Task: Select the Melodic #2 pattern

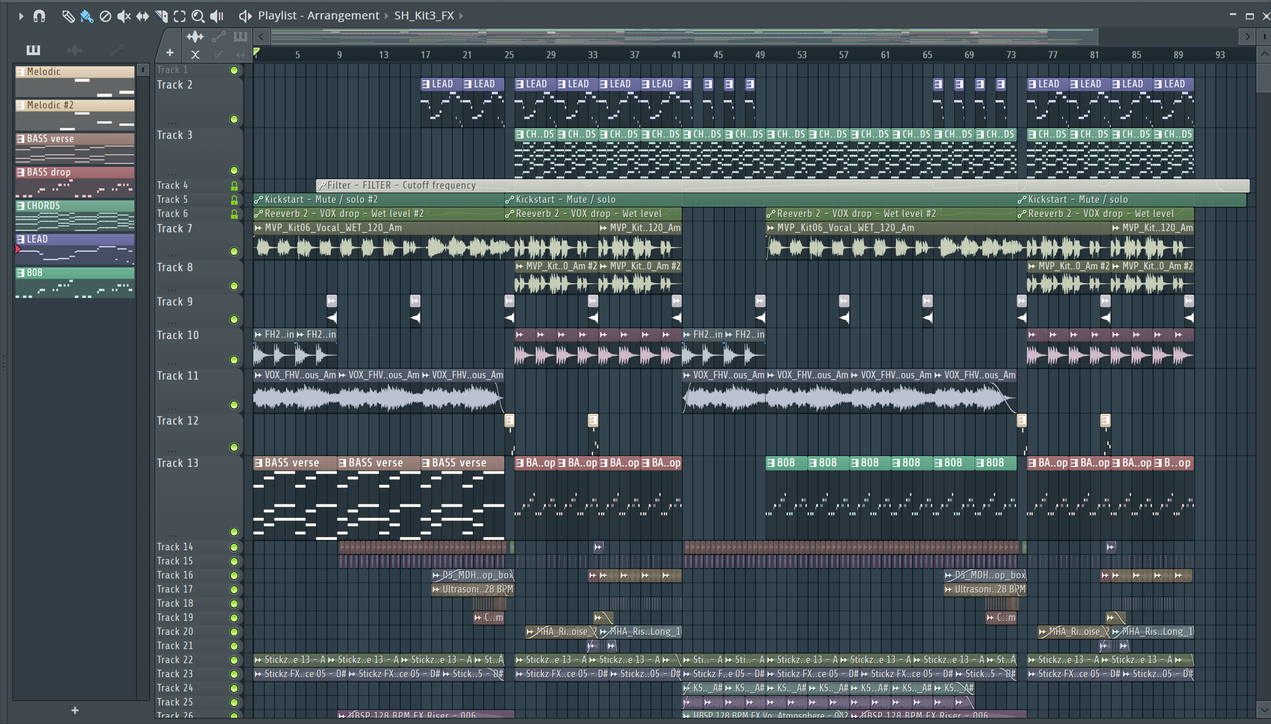Action: click(75, 114)
